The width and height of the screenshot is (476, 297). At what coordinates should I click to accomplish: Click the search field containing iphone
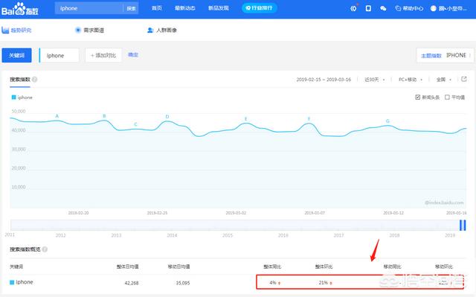coord(89,8)
